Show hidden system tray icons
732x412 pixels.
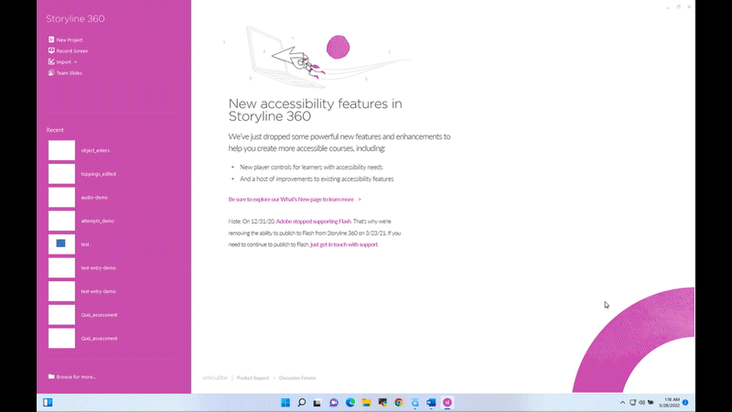[x=622, y=402]
